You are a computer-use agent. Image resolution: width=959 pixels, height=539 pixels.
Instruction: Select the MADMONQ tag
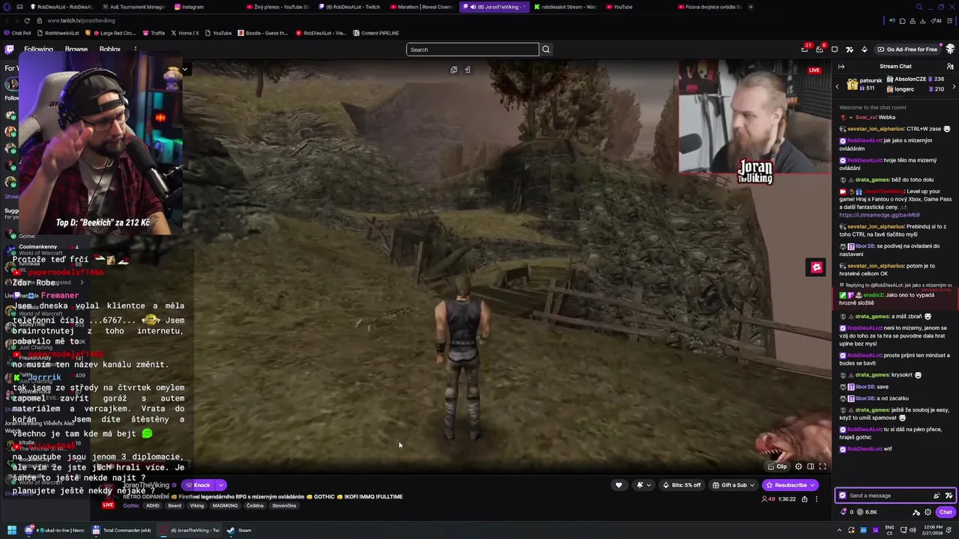(225, 505)
